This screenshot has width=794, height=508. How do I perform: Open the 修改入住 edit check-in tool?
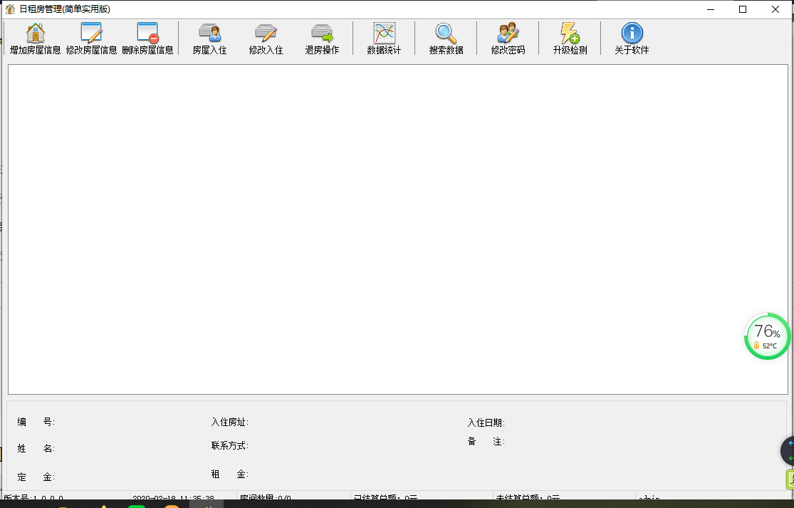(x=266, y=33)
